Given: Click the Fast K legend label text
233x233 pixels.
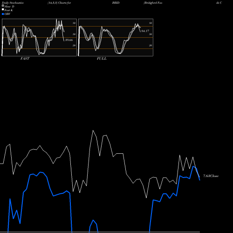Looking at the screenshot, I should (x=9, y=10).
